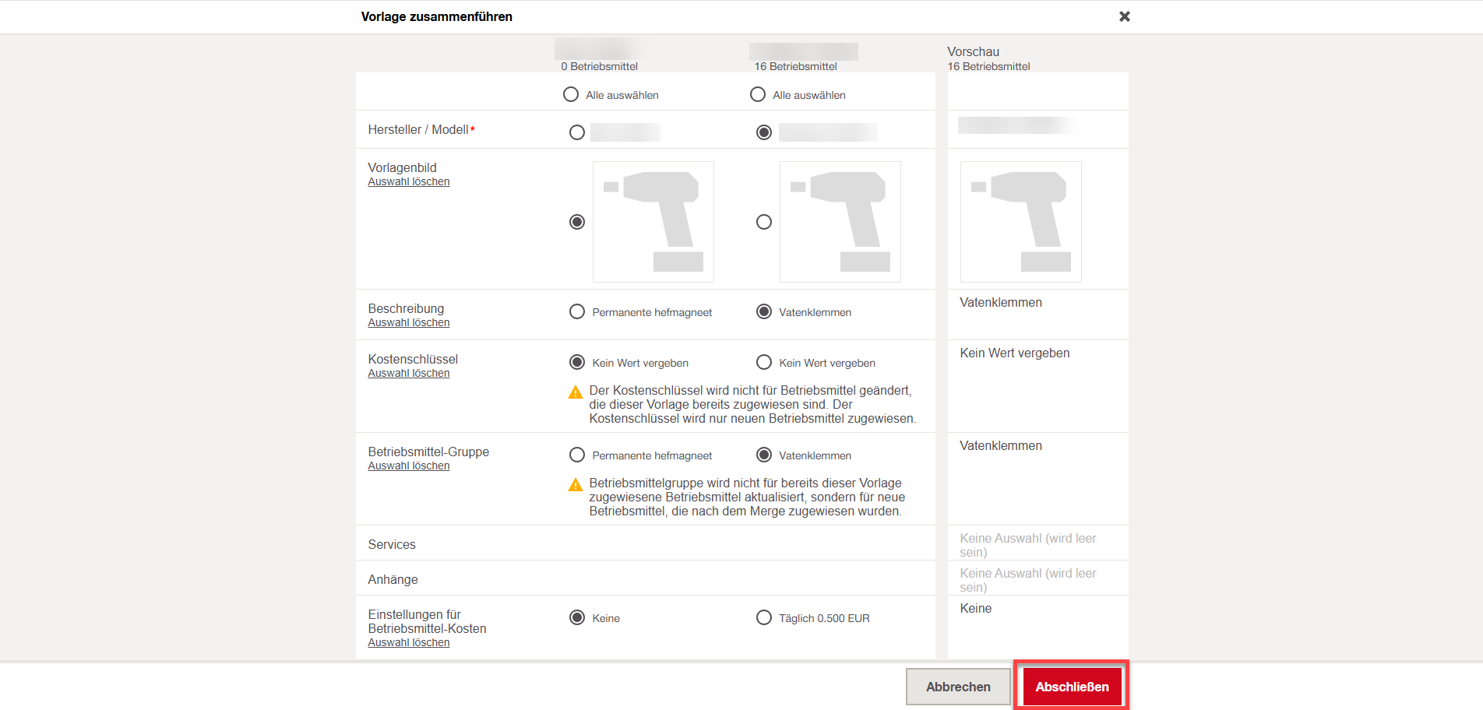Select Keine for Betriebsmittel-Kosten settings

(577, 618)
